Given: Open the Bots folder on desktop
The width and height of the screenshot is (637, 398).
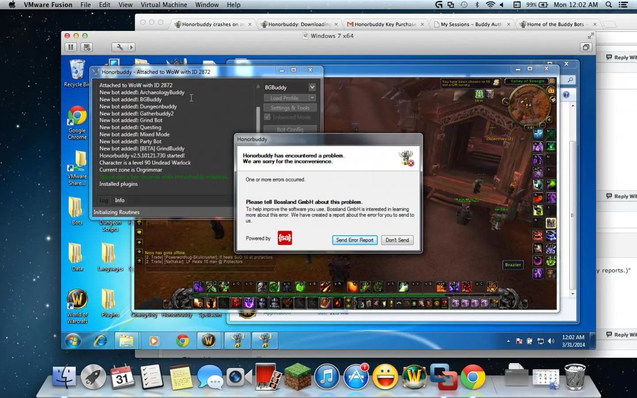Looking at the screenshot, I should click(x=77, y=211).
